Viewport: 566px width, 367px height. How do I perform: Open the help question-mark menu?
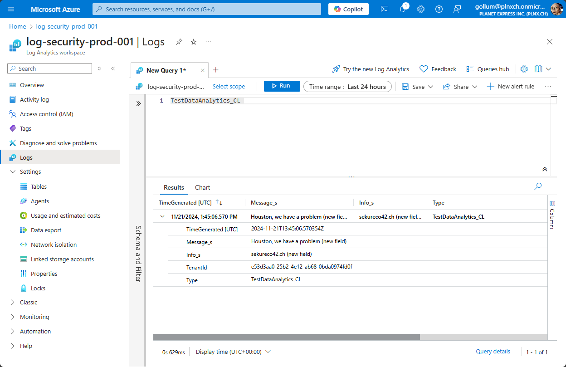point(439,9)
